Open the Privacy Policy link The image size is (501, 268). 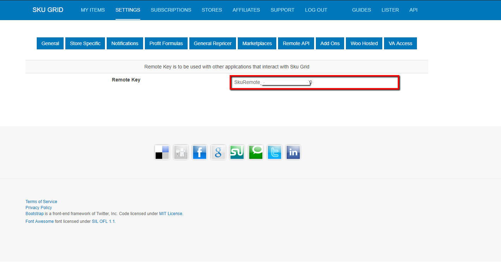(39, 208)
